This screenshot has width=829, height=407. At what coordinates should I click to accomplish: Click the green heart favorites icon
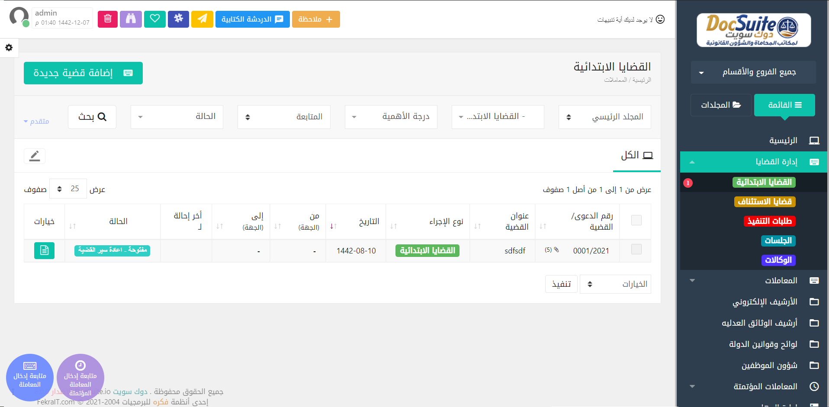(155, 19)
